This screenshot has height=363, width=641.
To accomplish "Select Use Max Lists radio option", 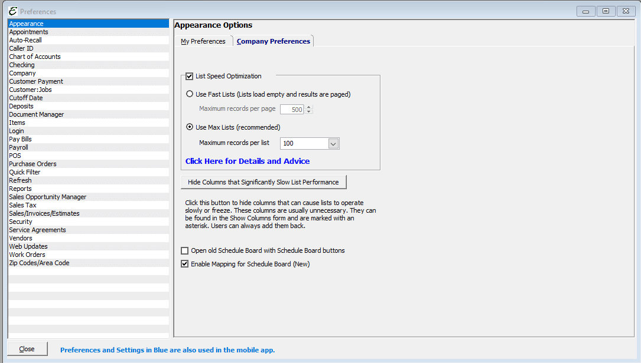I will [x=190, y=127].
